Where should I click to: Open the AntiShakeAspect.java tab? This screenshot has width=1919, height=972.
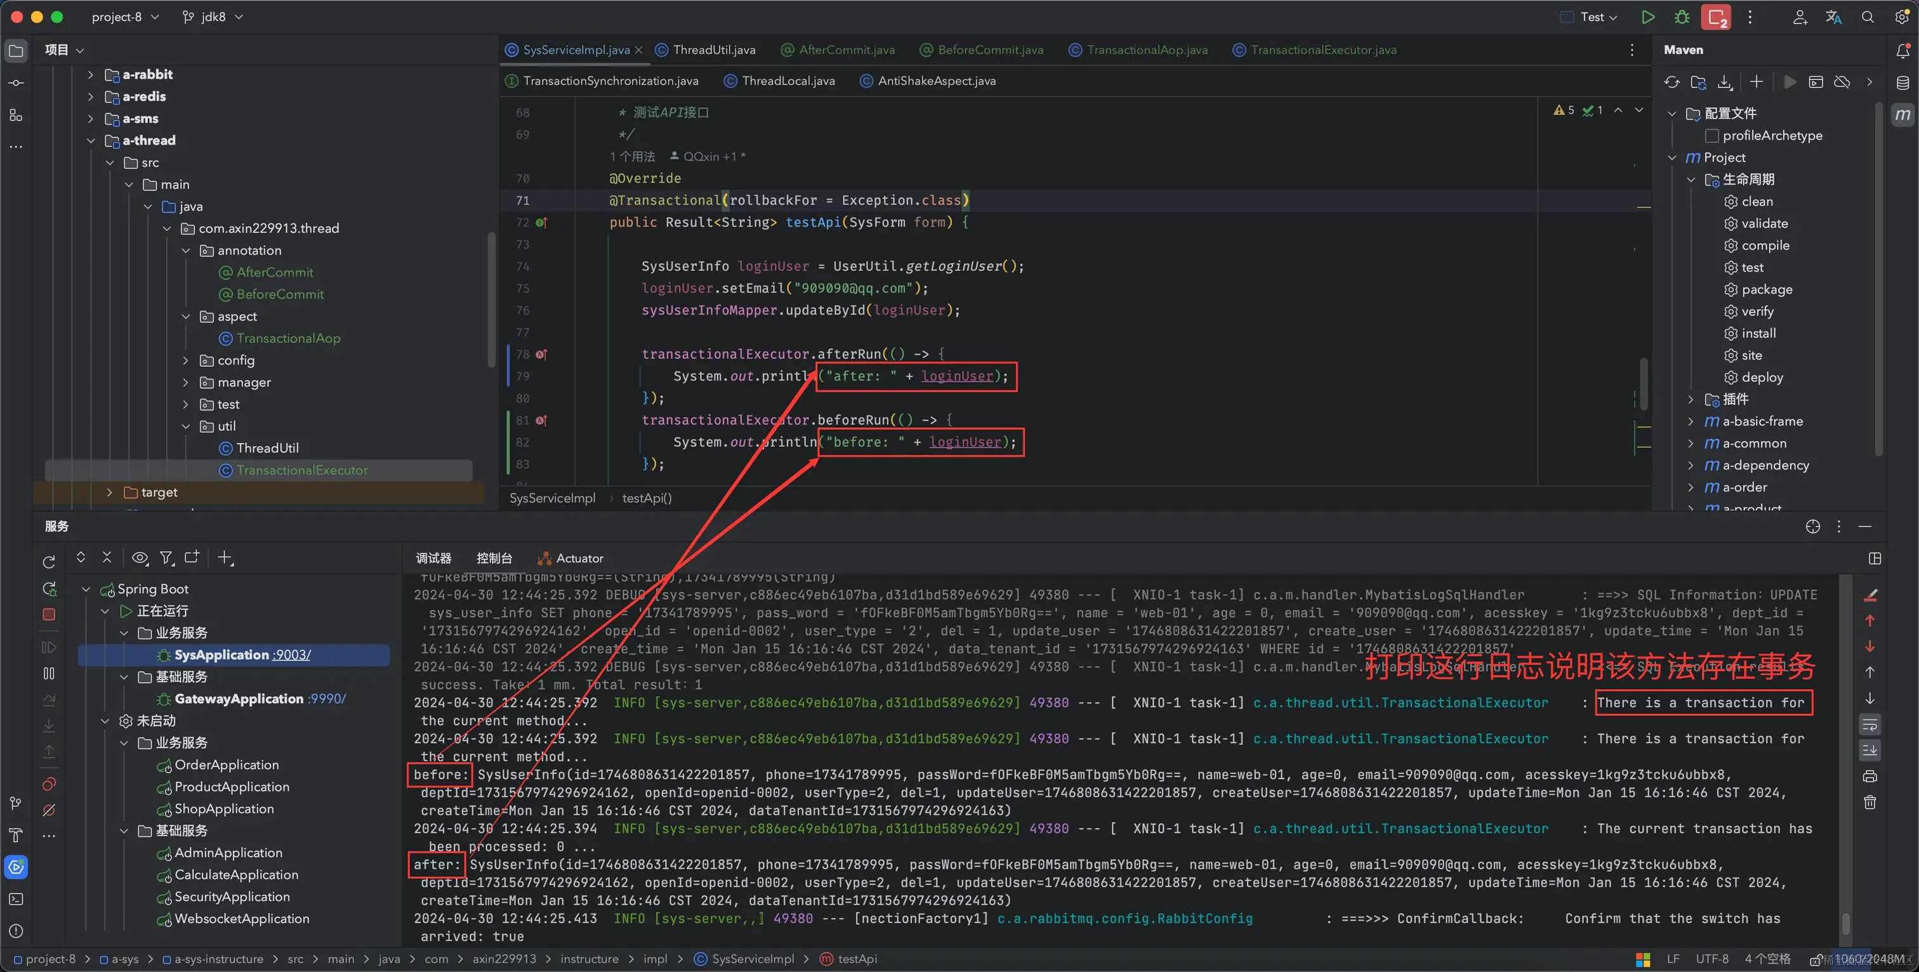[928, 81]
